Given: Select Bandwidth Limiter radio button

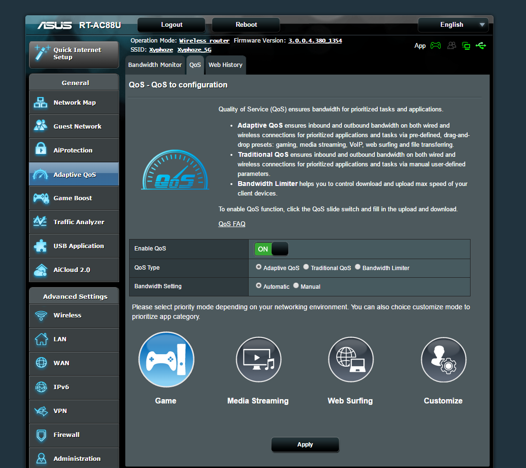Looking at the screenshot, I should click(x=358, y=267).
